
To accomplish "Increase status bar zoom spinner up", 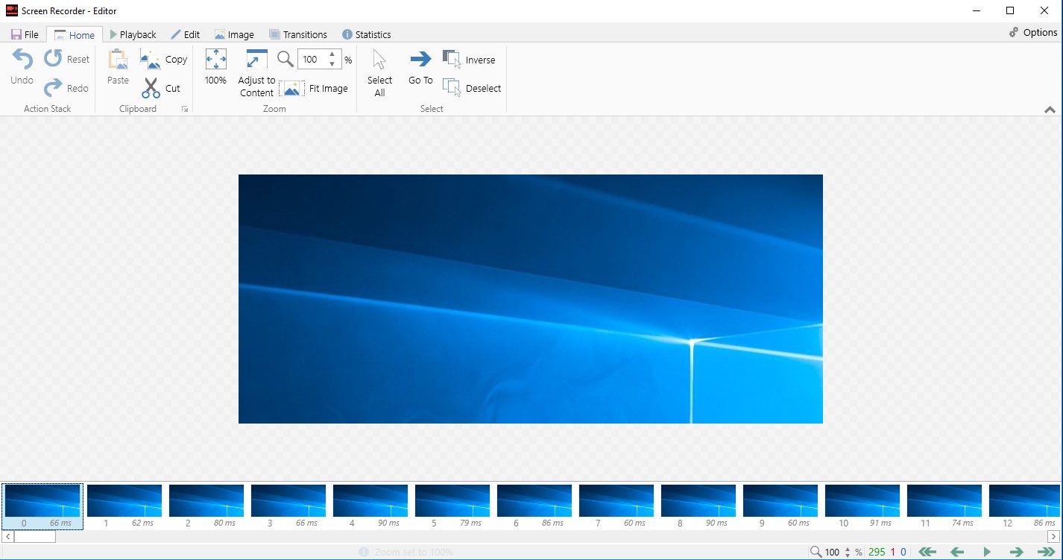I will pos(848,549).
